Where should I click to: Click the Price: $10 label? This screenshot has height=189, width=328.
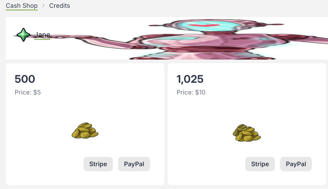point(191,92)
